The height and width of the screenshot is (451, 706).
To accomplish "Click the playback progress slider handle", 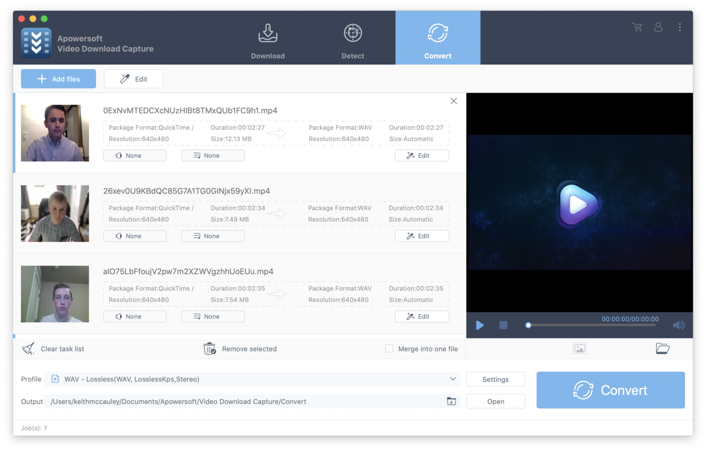I will (x=529, y=325).
